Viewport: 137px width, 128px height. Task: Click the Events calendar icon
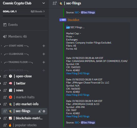tap(5, 25)
